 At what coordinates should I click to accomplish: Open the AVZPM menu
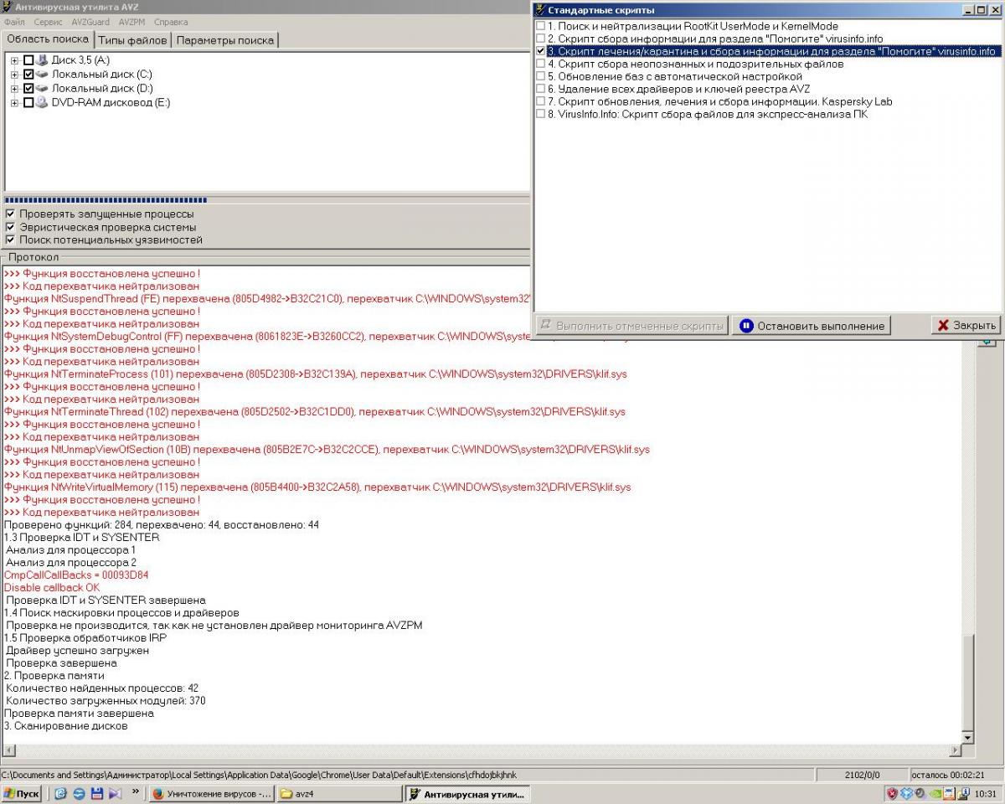(x=132, y=22)
